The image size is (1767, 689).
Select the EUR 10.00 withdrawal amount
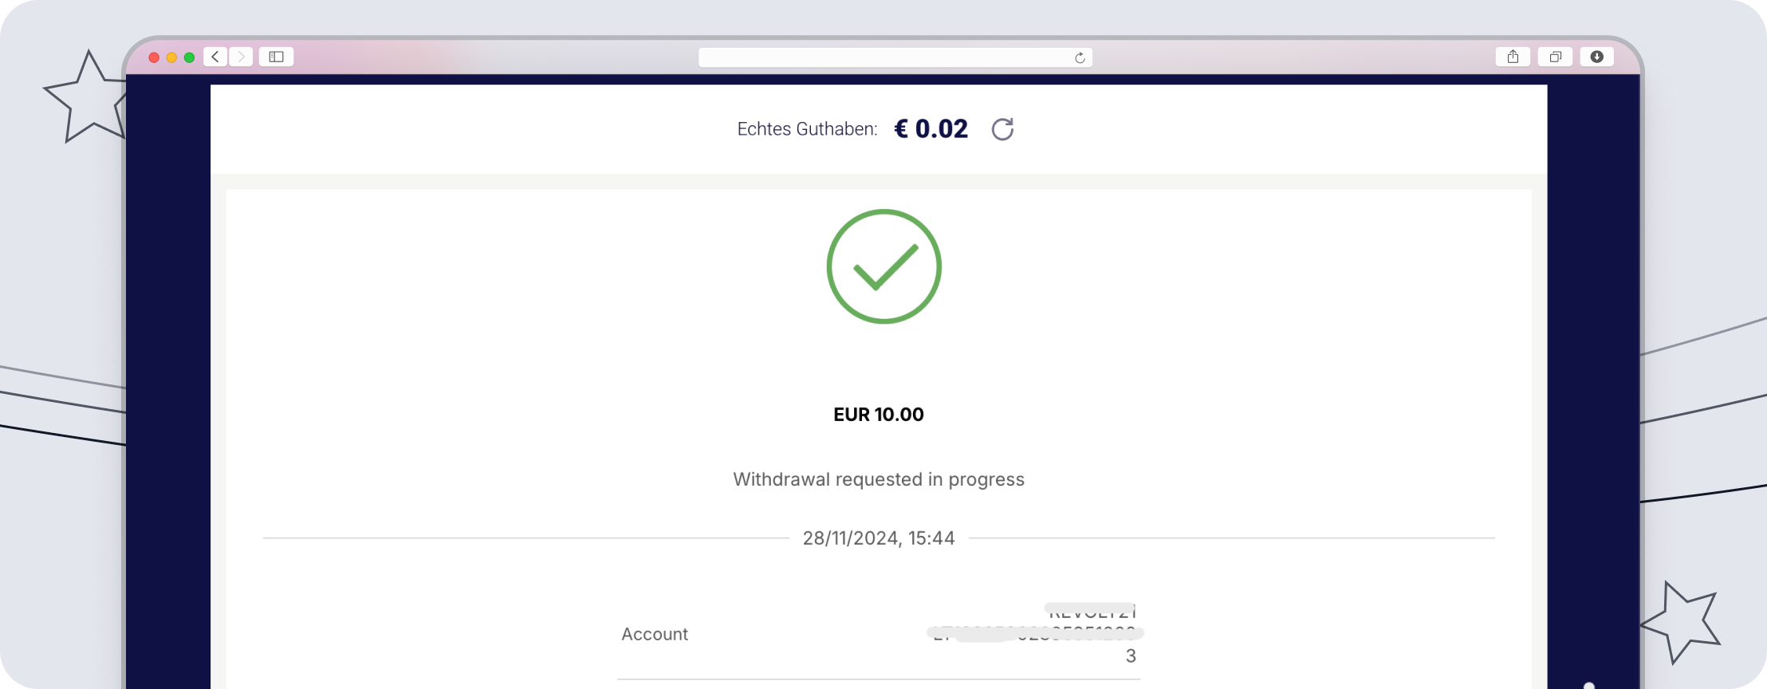879,415
